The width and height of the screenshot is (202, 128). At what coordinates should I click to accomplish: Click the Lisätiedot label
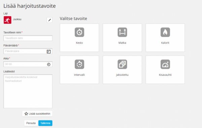click(x=9, y=71)
